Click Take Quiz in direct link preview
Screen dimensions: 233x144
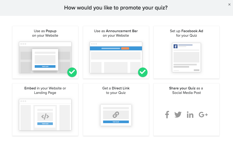coord(116,122)
